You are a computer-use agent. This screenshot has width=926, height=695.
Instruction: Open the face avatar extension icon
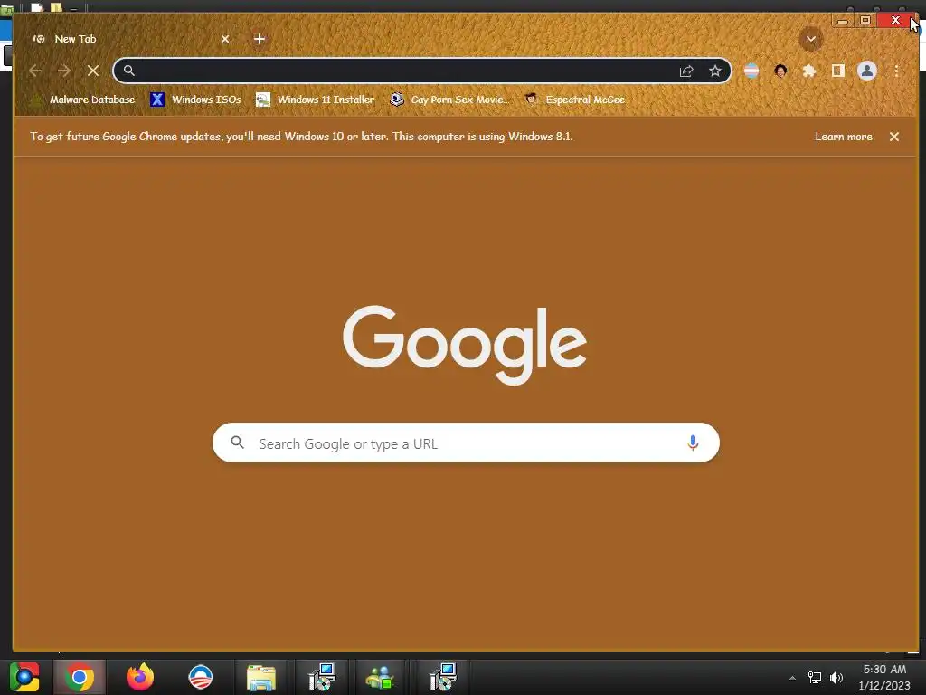coord(780,71)
